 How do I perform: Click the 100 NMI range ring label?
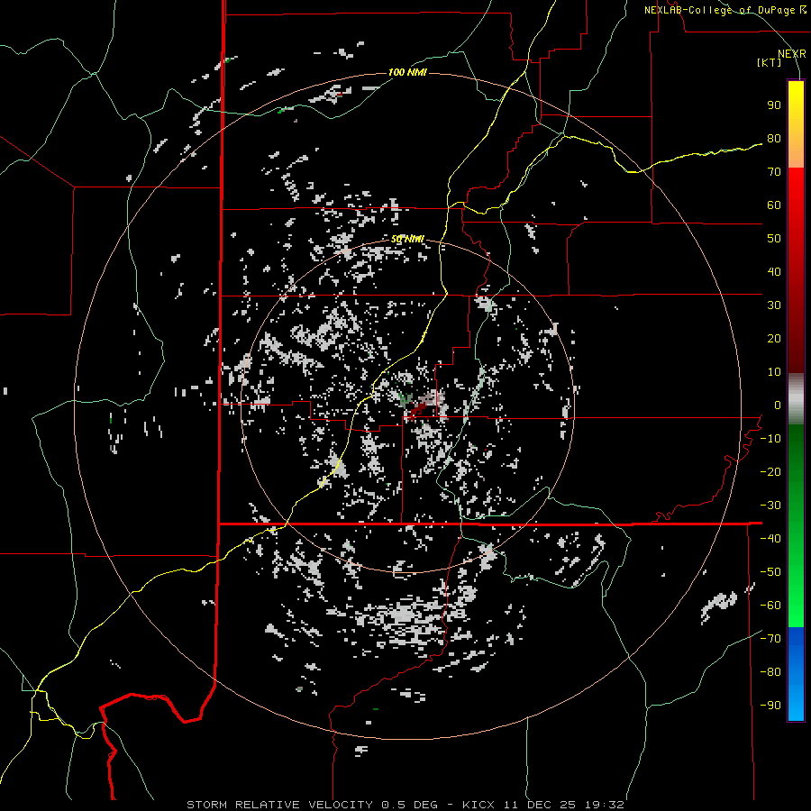407,72
